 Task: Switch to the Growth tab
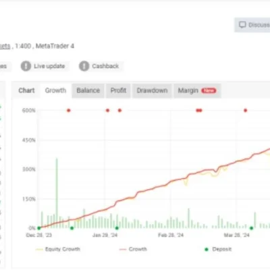(55, 90)
